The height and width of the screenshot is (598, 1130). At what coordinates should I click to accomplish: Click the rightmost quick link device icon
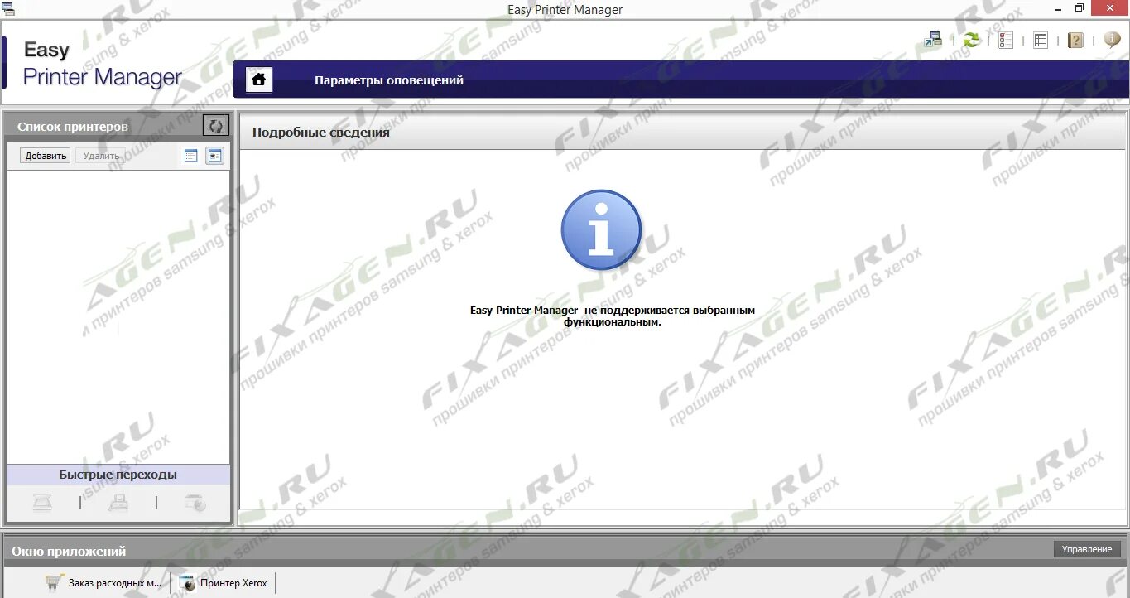coord(195,503)
